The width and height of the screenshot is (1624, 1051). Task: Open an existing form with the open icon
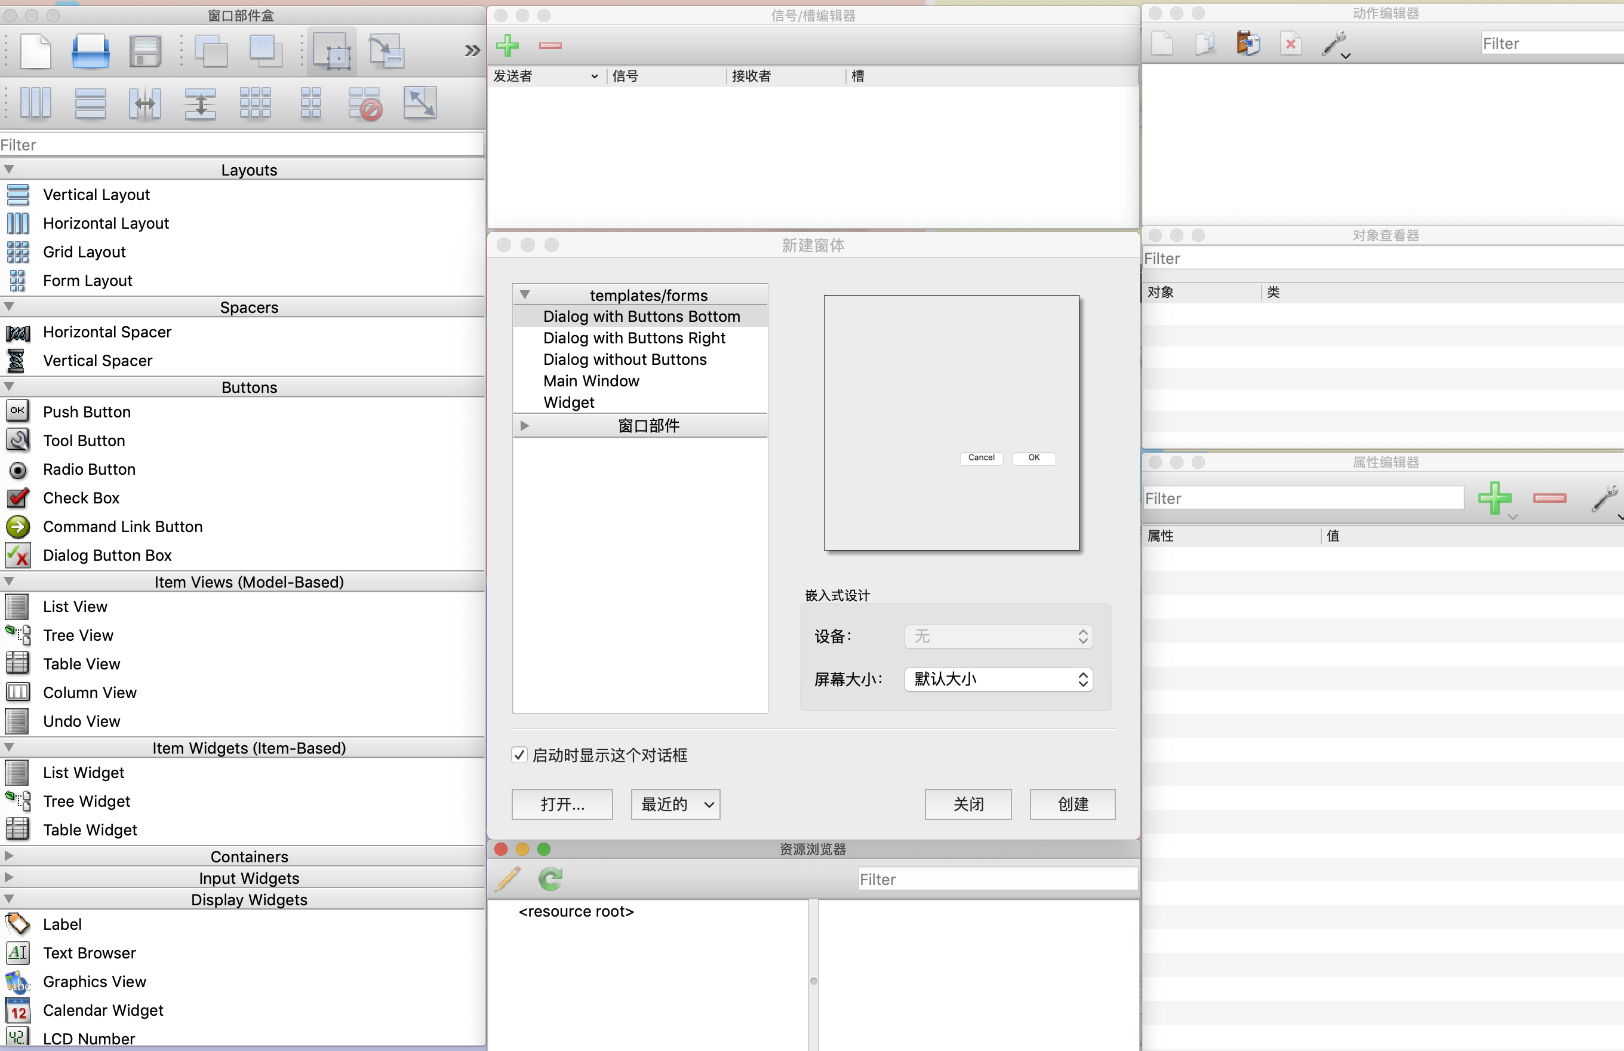[x=90, y=51]
